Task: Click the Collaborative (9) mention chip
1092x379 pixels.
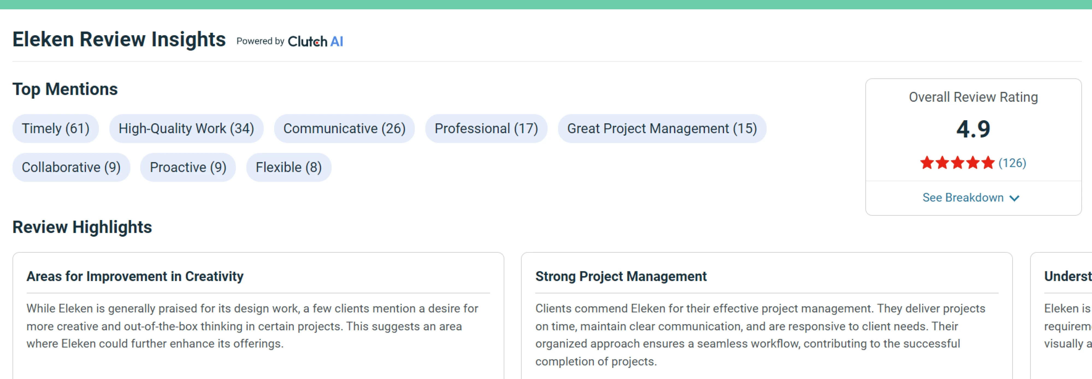Action: tap(71, 167)
